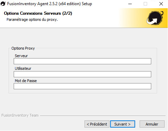Continue with the Suivant button

pyautogui.click(x=122, y=124)
